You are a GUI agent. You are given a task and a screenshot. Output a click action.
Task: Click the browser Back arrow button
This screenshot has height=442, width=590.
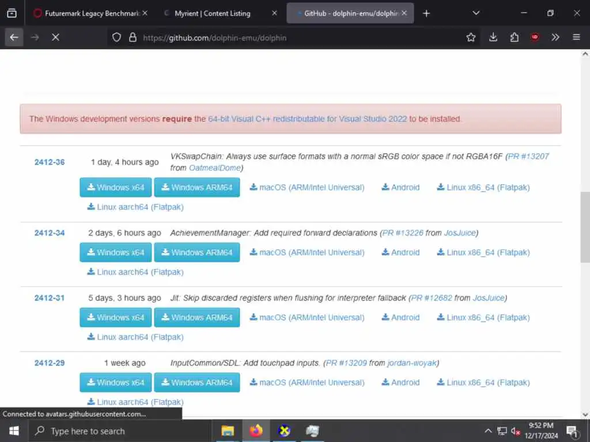point(14,37)
